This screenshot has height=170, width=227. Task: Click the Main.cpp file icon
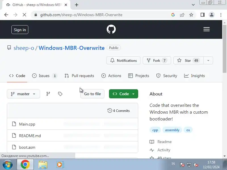click(14, 124)
